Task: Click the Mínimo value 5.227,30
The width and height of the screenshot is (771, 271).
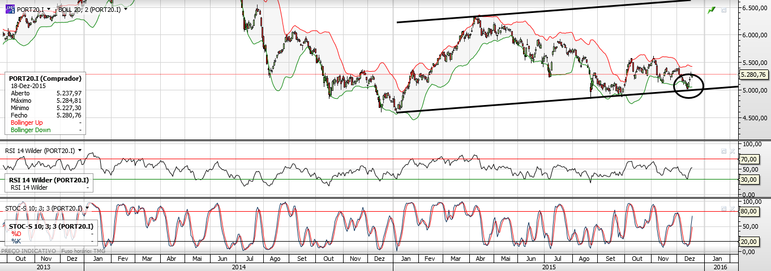Action: click(x=68, y=108)
